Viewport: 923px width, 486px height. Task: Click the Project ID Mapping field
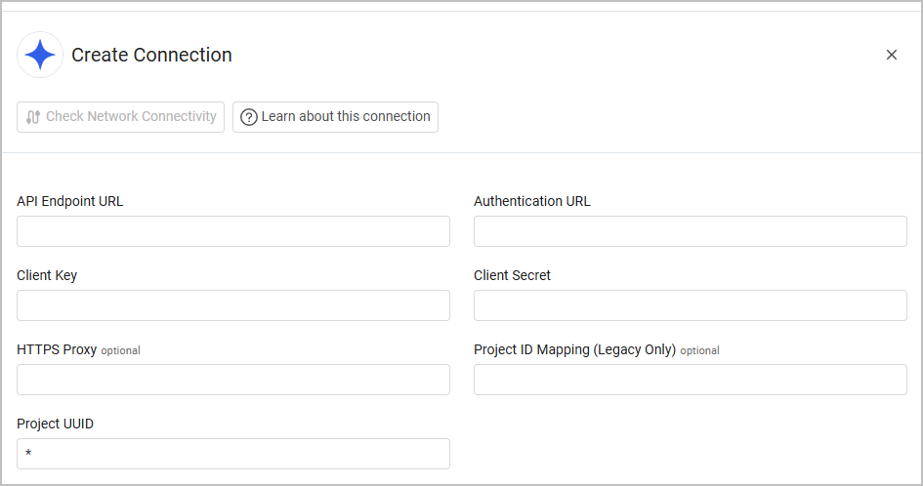tap(690, 380)
